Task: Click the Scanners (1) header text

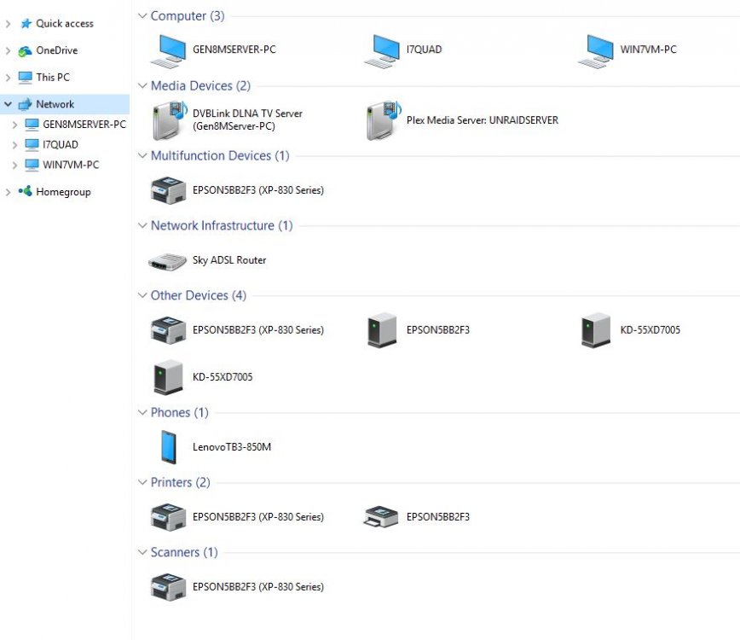Action: point(184,552)
